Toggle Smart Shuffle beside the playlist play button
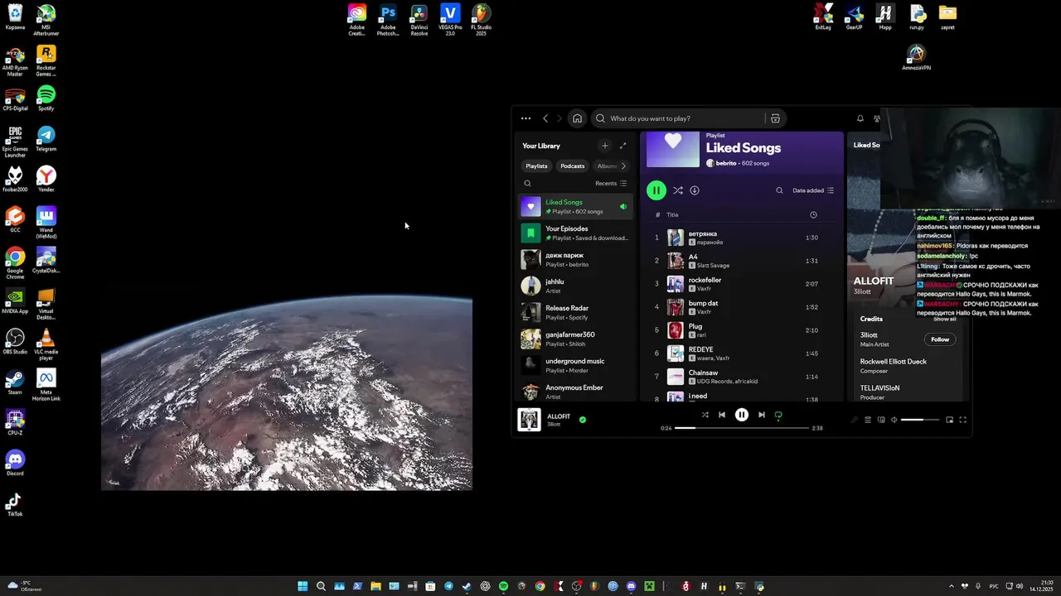 click(677, 190)
